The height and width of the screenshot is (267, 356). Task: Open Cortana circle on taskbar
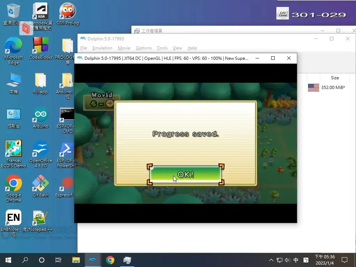pos(42,260)
